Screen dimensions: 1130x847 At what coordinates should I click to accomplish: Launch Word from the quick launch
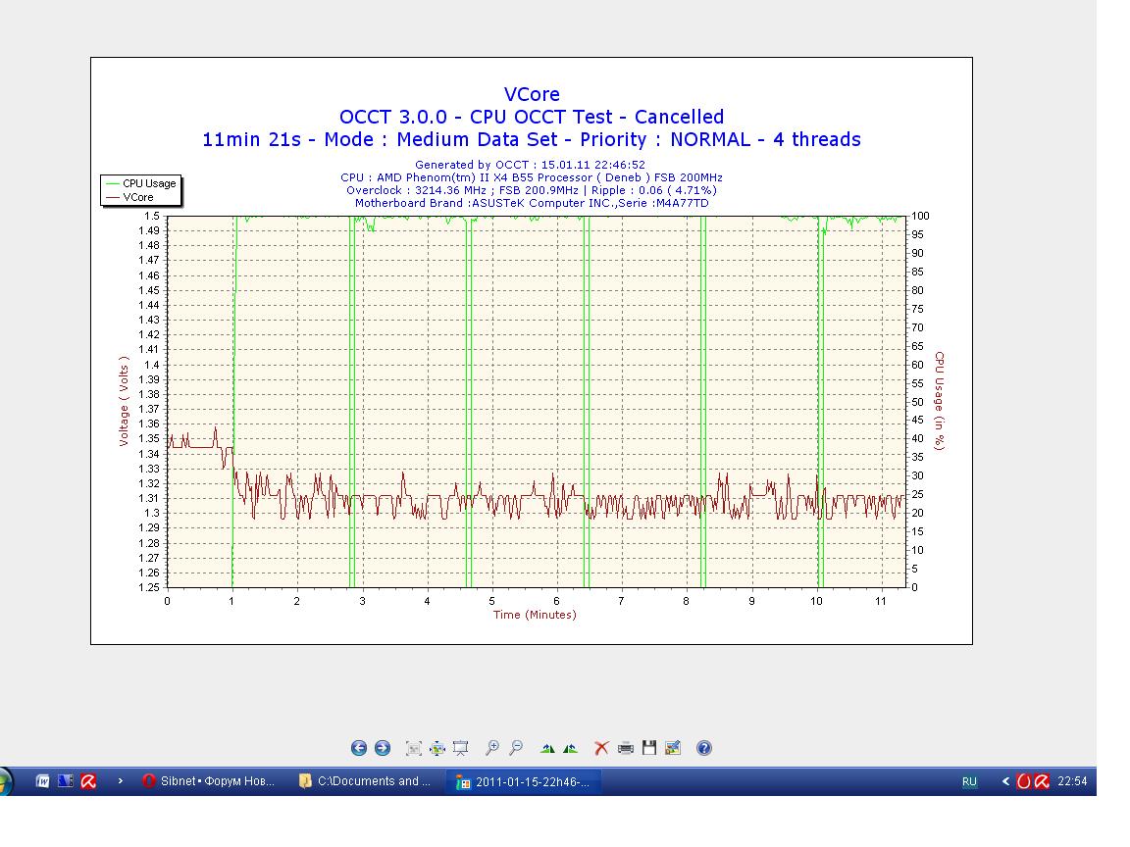pos(42,781)
